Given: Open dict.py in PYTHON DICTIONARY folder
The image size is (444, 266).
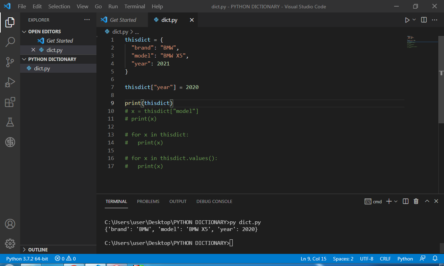Looking at the screenshot, I should click(x=58, y=69).
